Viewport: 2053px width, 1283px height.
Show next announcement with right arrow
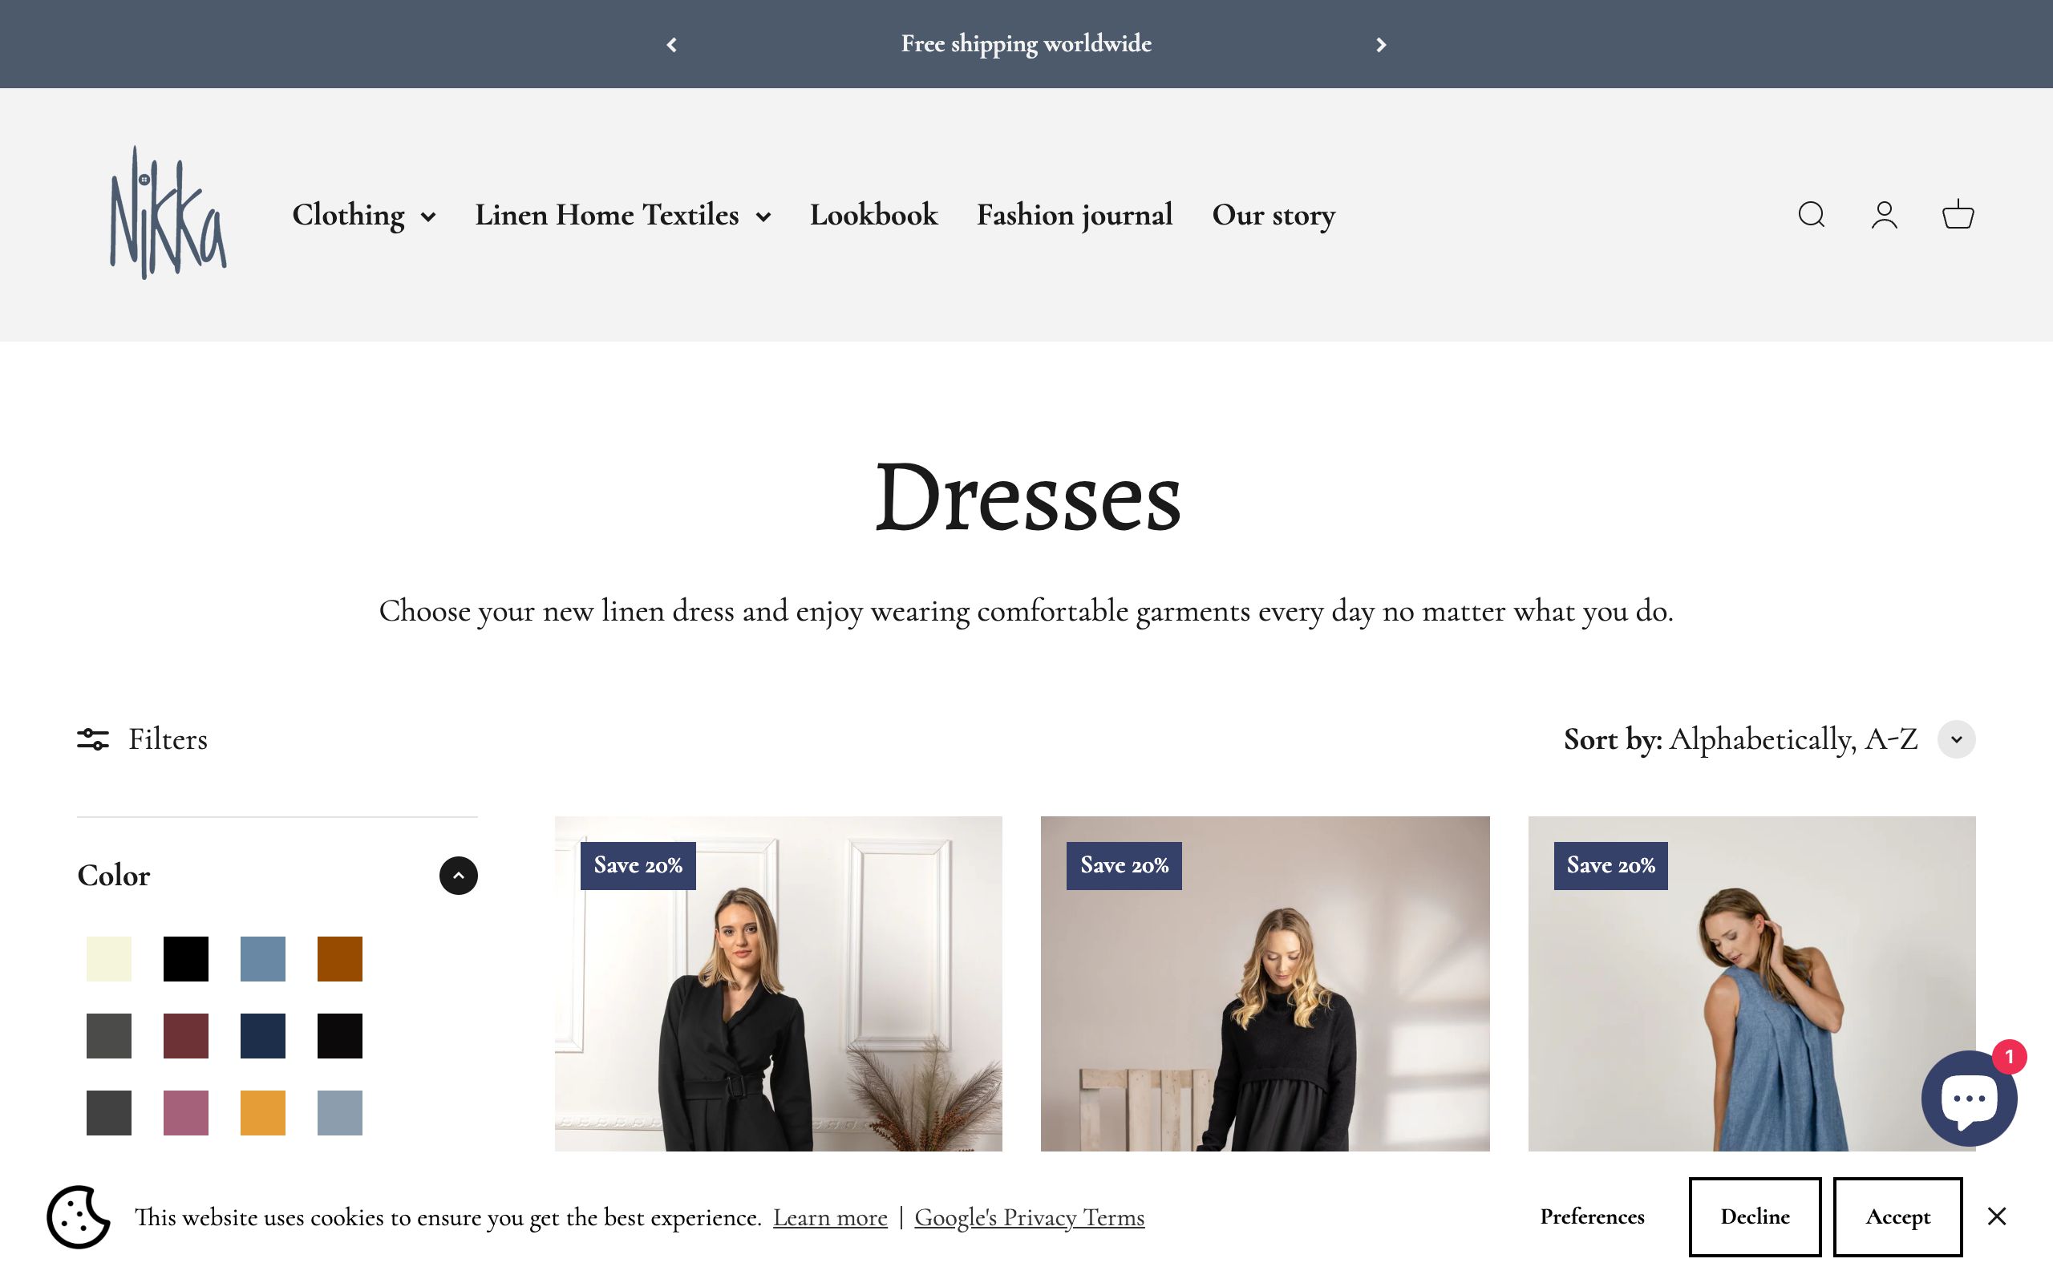(1381, 44)
